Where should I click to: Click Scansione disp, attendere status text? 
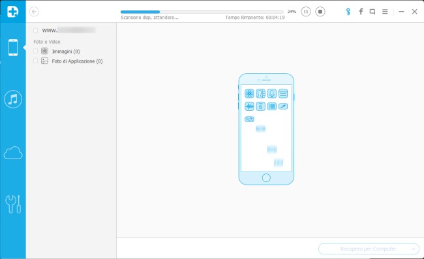tap(149, 18)
